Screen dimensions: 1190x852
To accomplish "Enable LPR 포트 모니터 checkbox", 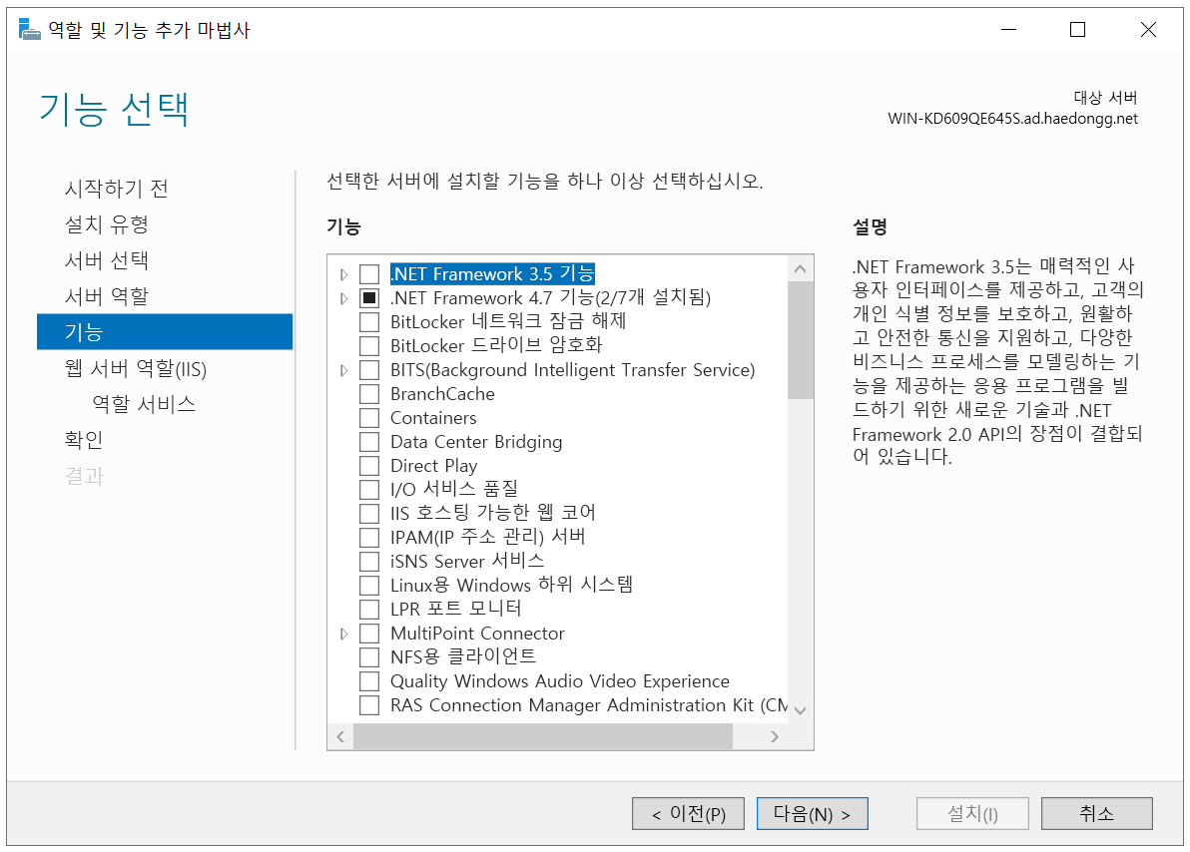I will point(368,610).
